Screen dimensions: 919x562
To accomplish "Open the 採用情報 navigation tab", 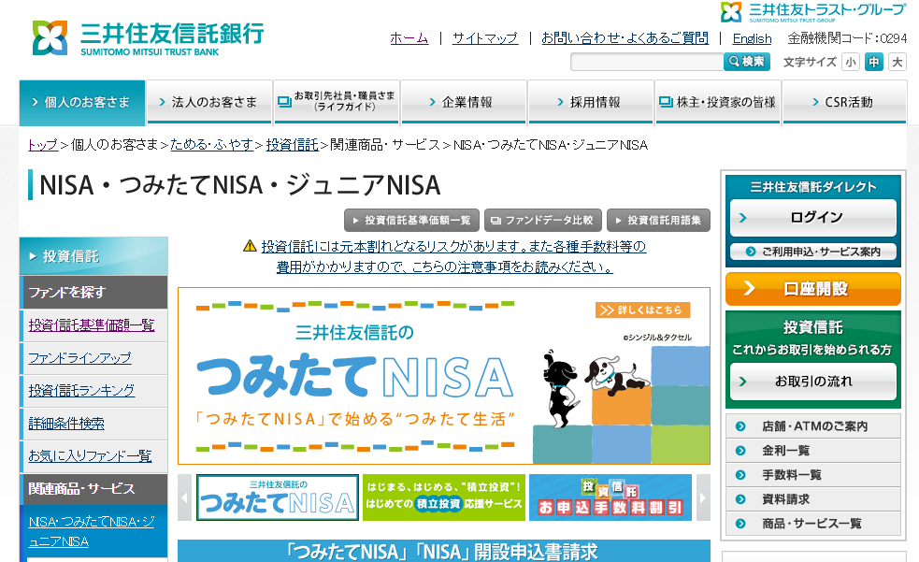I will [x=591, y=103].
